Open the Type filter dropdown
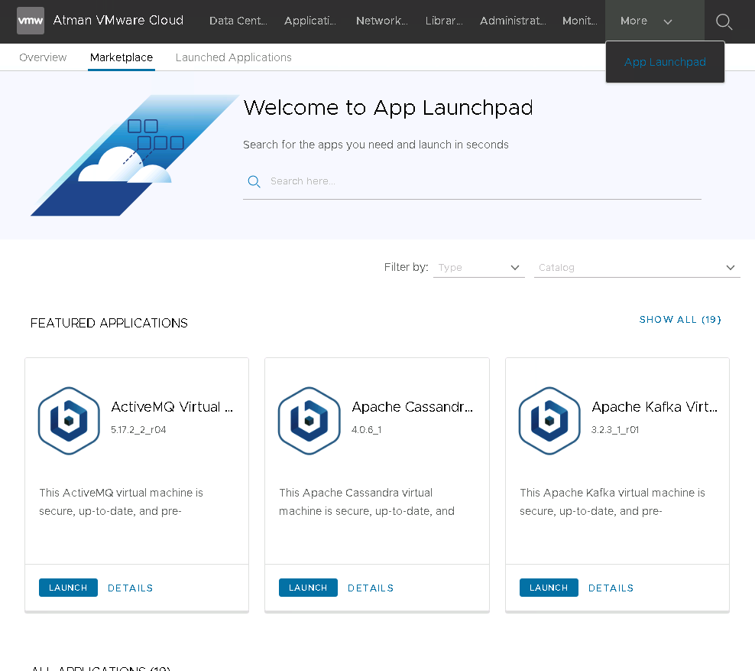The image size is (755, 671). (478, 268)
